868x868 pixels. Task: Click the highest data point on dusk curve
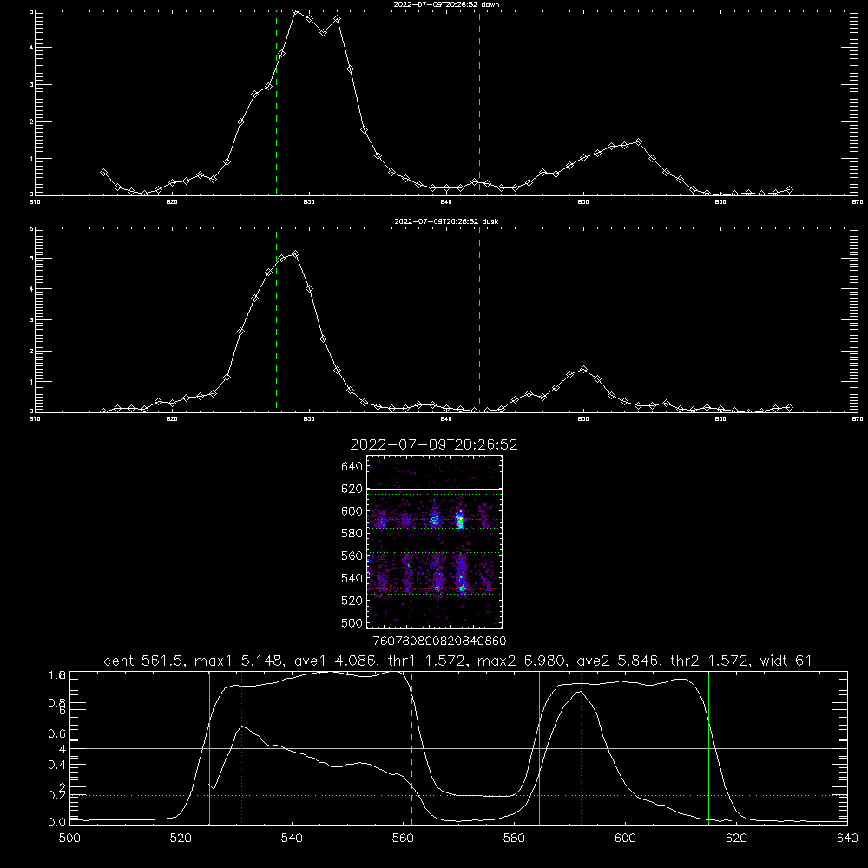coord(296,254)
